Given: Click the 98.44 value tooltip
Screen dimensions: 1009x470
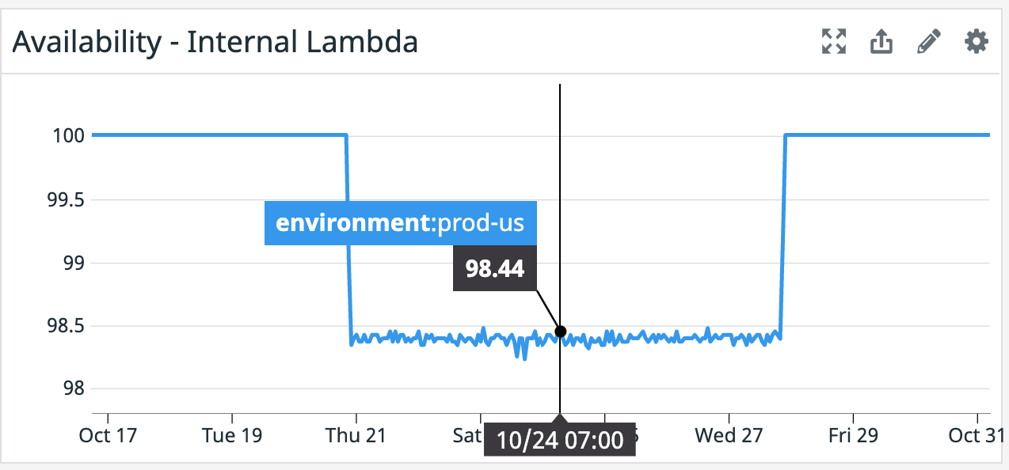Looking at the screenshot, I should 494,267.
